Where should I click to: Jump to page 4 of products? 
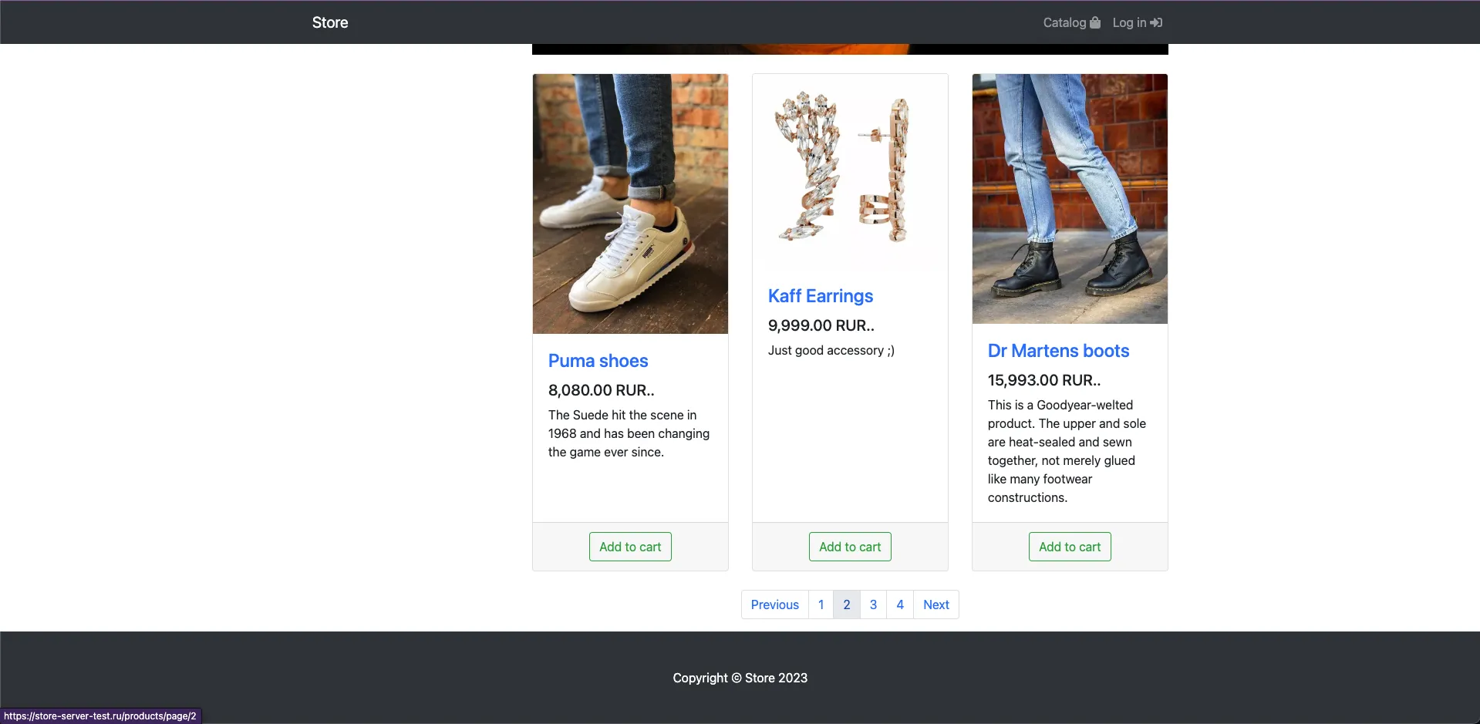pos(900,604)
